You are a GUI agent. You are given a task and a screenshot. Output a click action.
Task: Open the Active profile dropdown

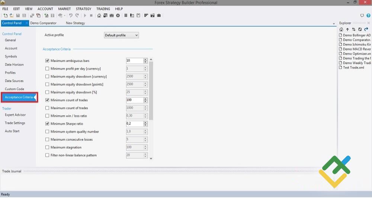point(121,35)
